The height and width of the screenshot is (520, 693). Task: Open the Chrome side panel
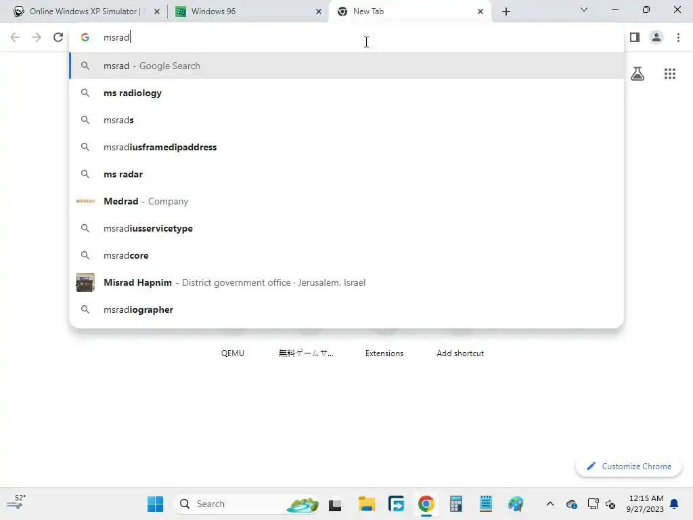pyautogui.click(x=635, y=37)
